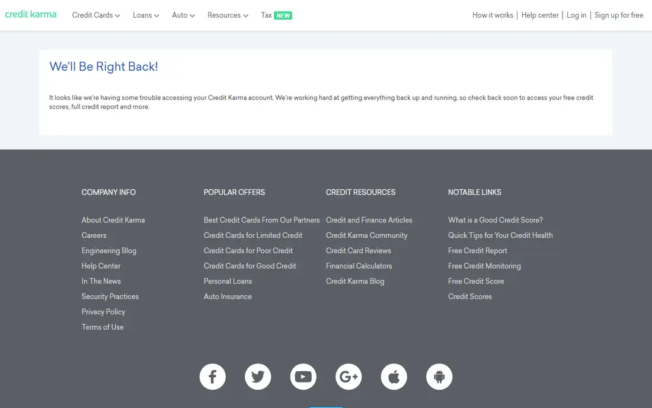Open the Auto Insurance link
The image size is (652, 408).
(228, 297)
